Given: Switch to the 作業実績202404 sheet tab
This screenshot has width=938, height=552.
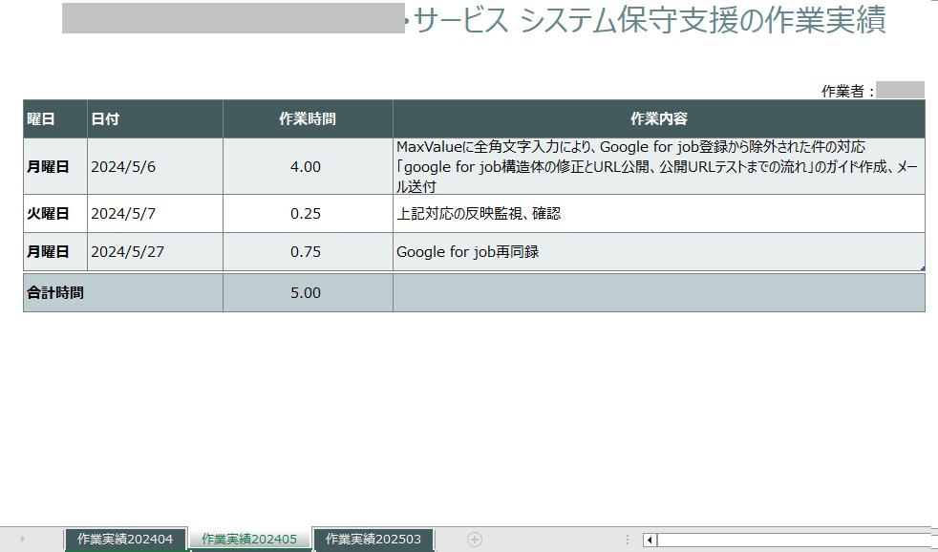Looking at the screenshot, I should (x=125, y=539).
